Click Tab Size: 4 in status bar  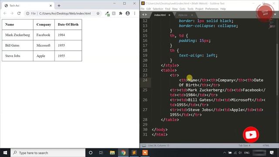click(244, 146)
